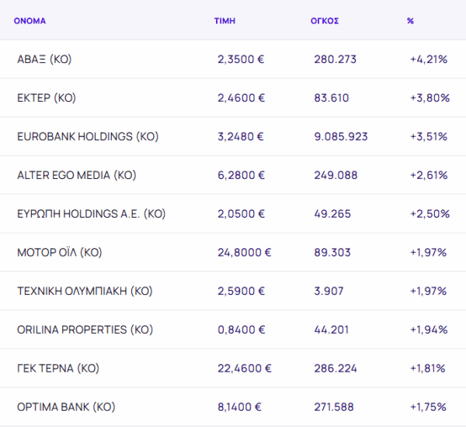Sort by the % column header

click(x=410, y=21)
